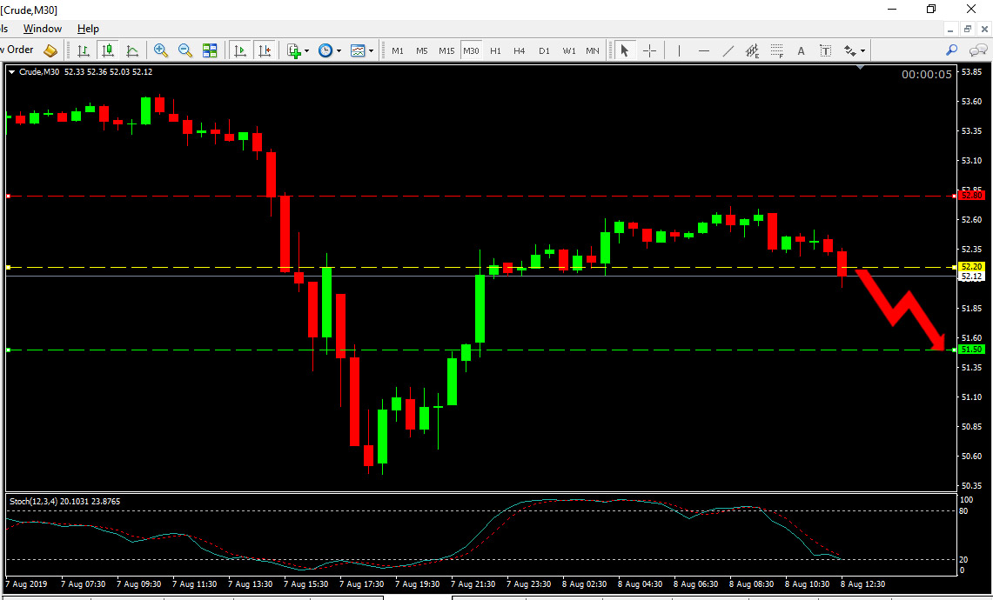Select the equidistant channel tool
993x600 pixels.
[x=752, y=50]
